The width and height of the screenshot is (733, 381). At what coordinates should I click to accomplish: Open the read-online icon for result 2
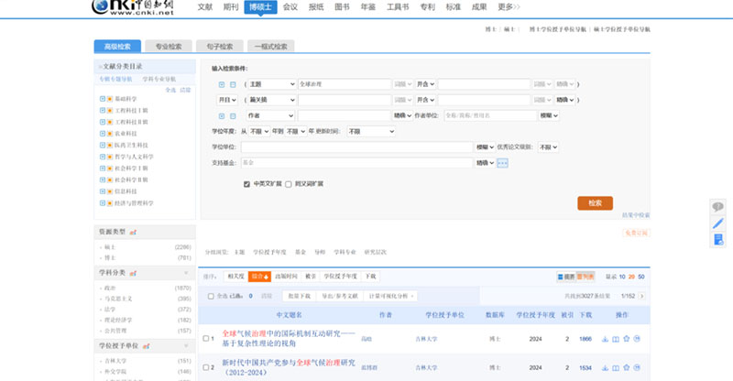pos(616,368)
